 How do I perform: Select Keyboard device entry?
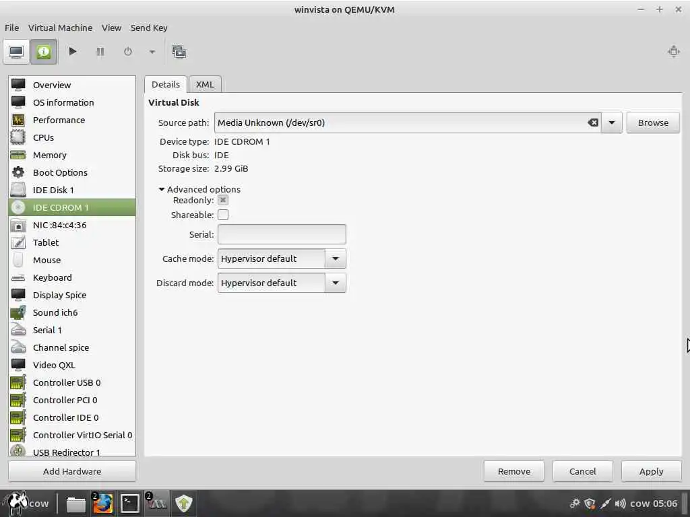71,277
